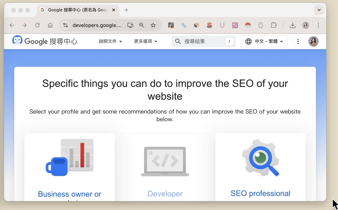Open the Extensions puzzle piece menu

coord(274,25)
